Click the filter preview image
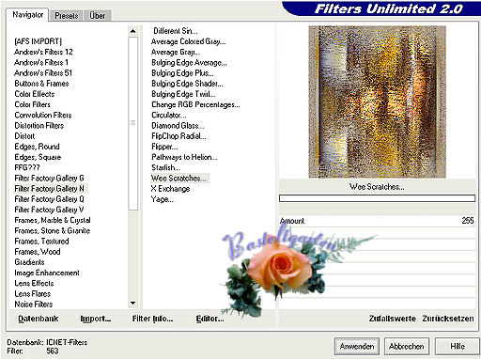481x359 pixels. pyautogui.click(x=377, y=101)
